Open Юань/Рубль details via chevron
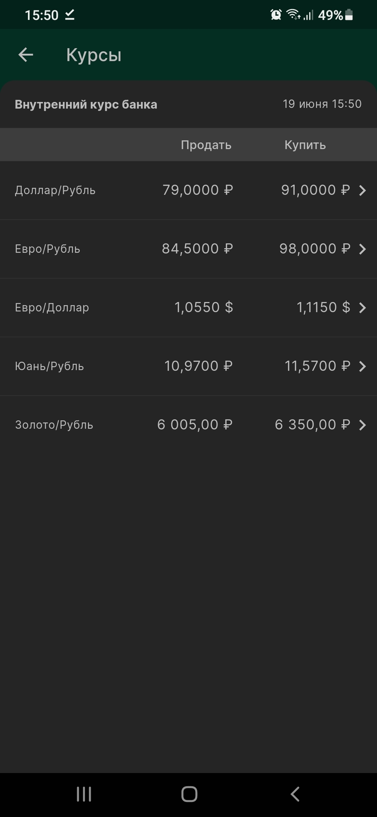 pyautogui.click(x=362, y=366)
